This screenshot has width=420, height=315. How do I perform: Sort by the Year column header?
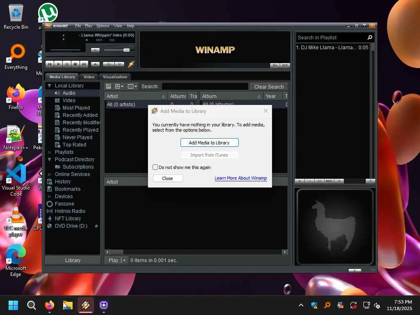tap(273, 96)
